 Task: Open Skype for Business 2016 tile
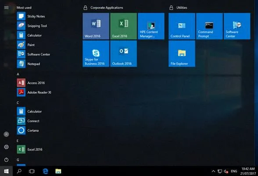96,54
